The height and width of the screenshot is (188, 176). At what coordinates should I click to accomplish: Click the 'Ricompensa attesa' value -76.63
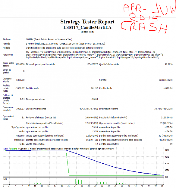[x=95, y=99]
